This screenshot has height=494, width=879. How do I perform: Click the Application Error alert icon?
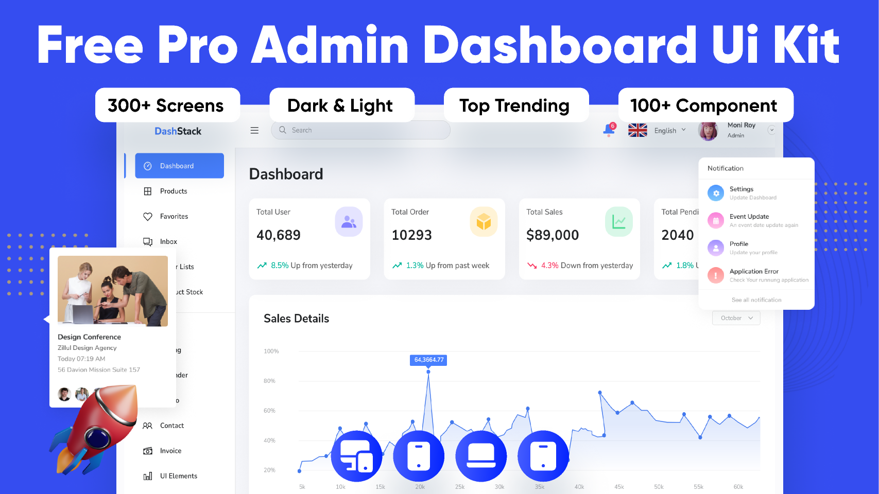715,275
